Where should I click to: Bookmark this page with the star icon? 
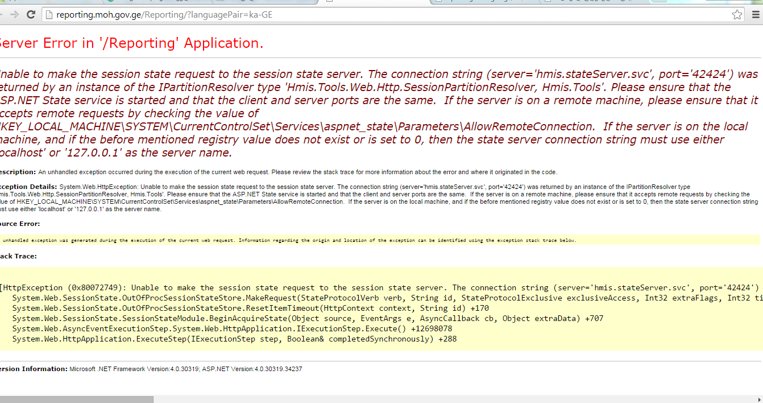[737, 15]
